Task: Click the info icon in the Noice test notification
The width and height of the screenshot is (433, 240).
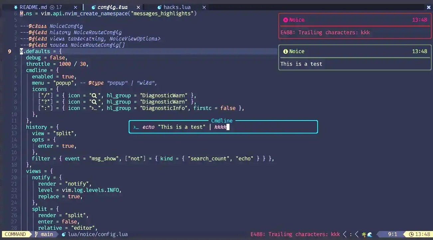Action: coord(286,51)
